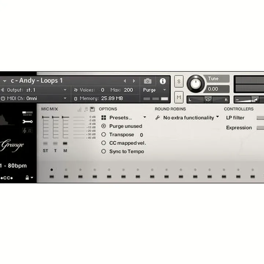
Task: Click the Grange logo
Action: (12, 146)
